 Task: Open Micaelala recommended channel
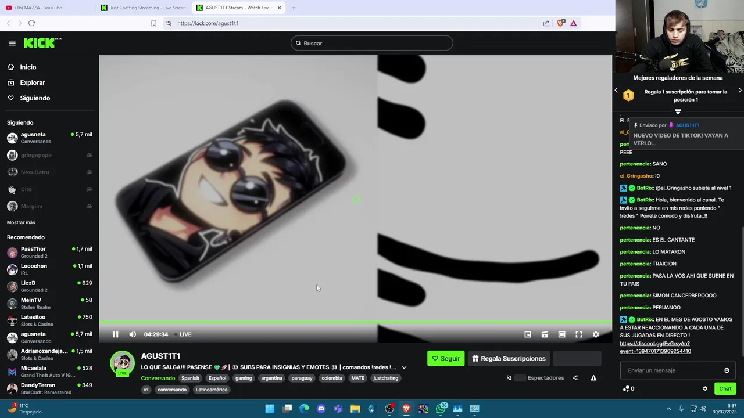coord(49,372)
